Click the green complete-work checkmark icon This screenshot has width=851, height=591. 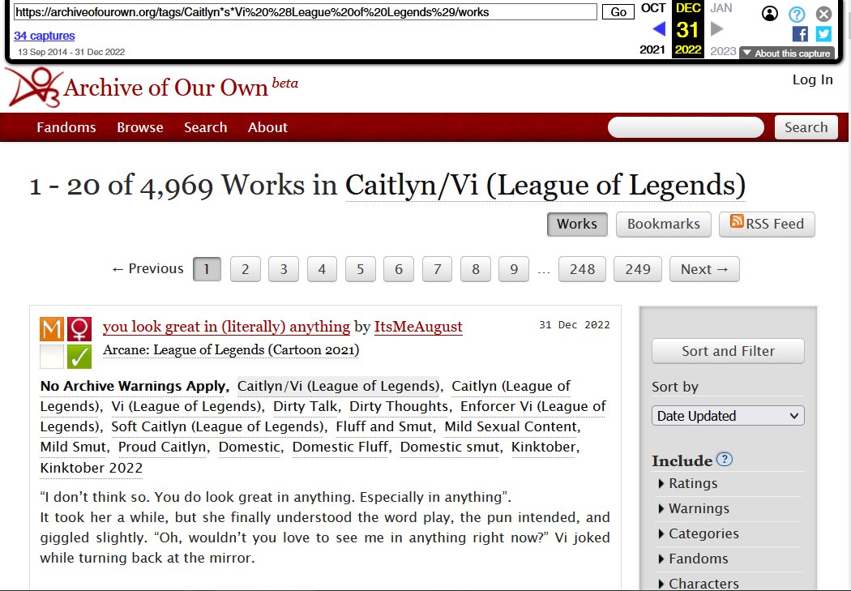tap(79, 357)
